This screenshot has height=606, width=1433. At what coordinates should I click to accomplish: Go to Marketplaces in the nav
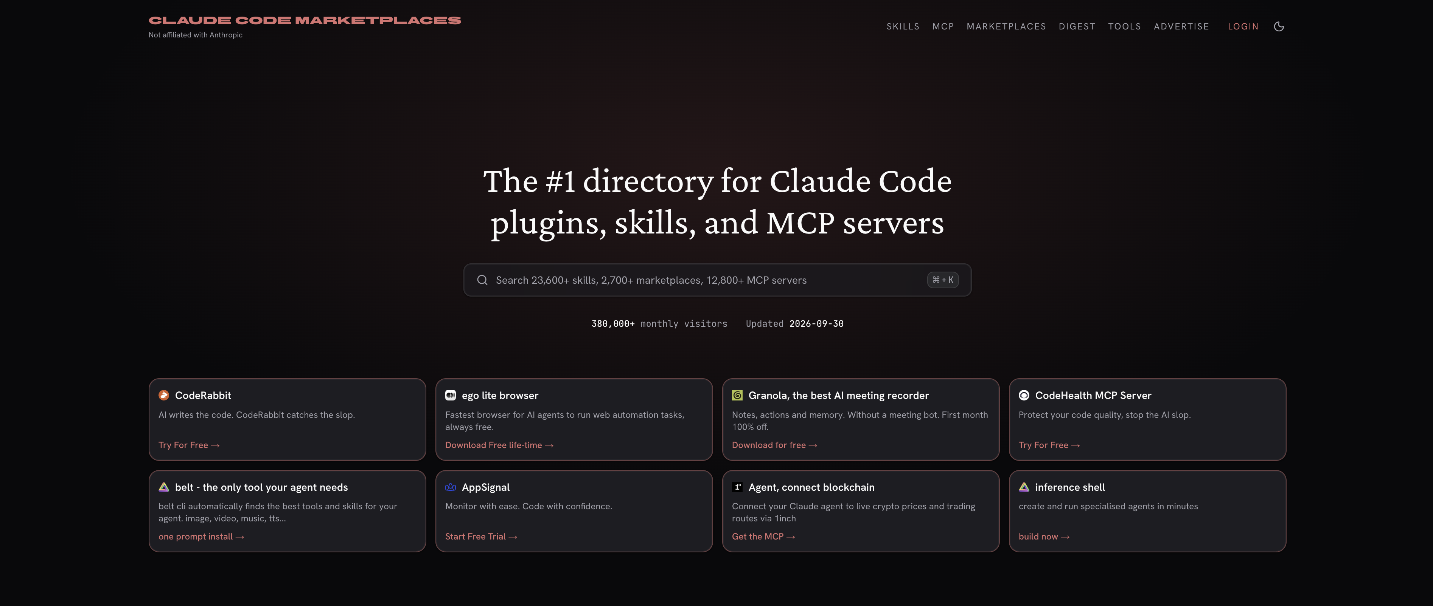tap(1006, 26)
